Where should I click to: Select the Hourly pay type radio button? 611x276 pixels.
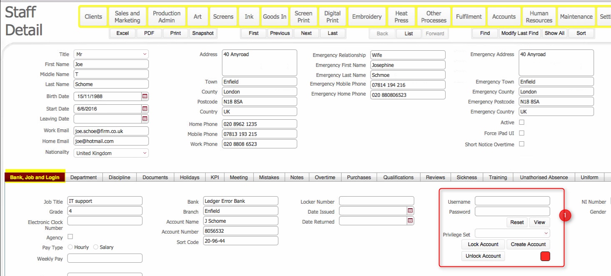coord(70,247)
